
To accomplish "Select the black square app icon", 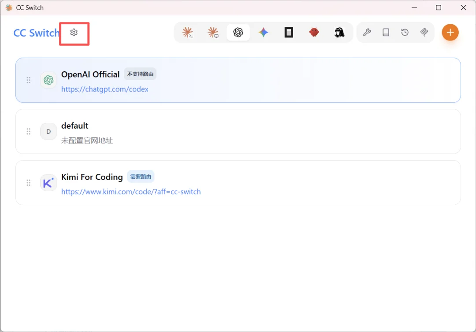I will pyautogui.click(x=289, y=33).
